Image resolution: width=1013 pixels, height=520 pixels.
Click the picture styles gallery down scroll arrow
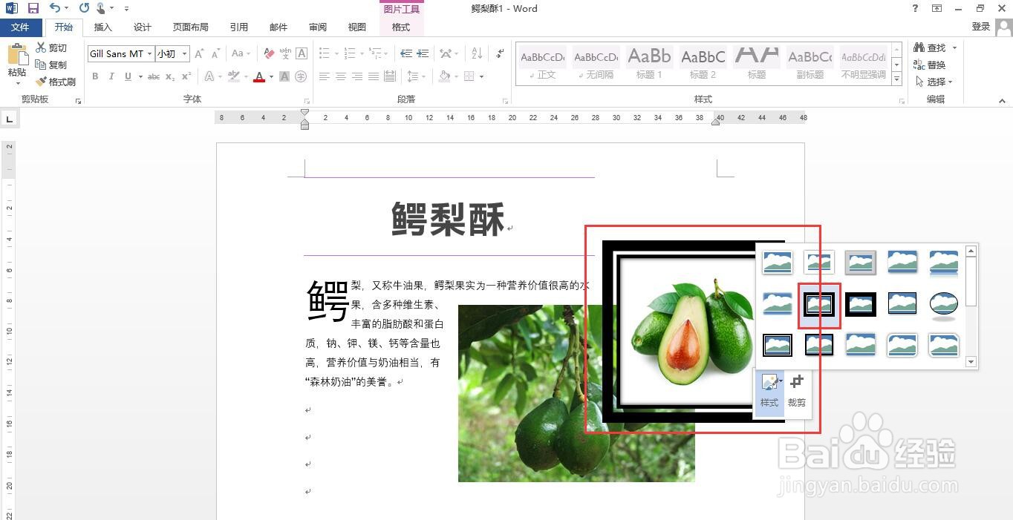click(x=971, y=362)
